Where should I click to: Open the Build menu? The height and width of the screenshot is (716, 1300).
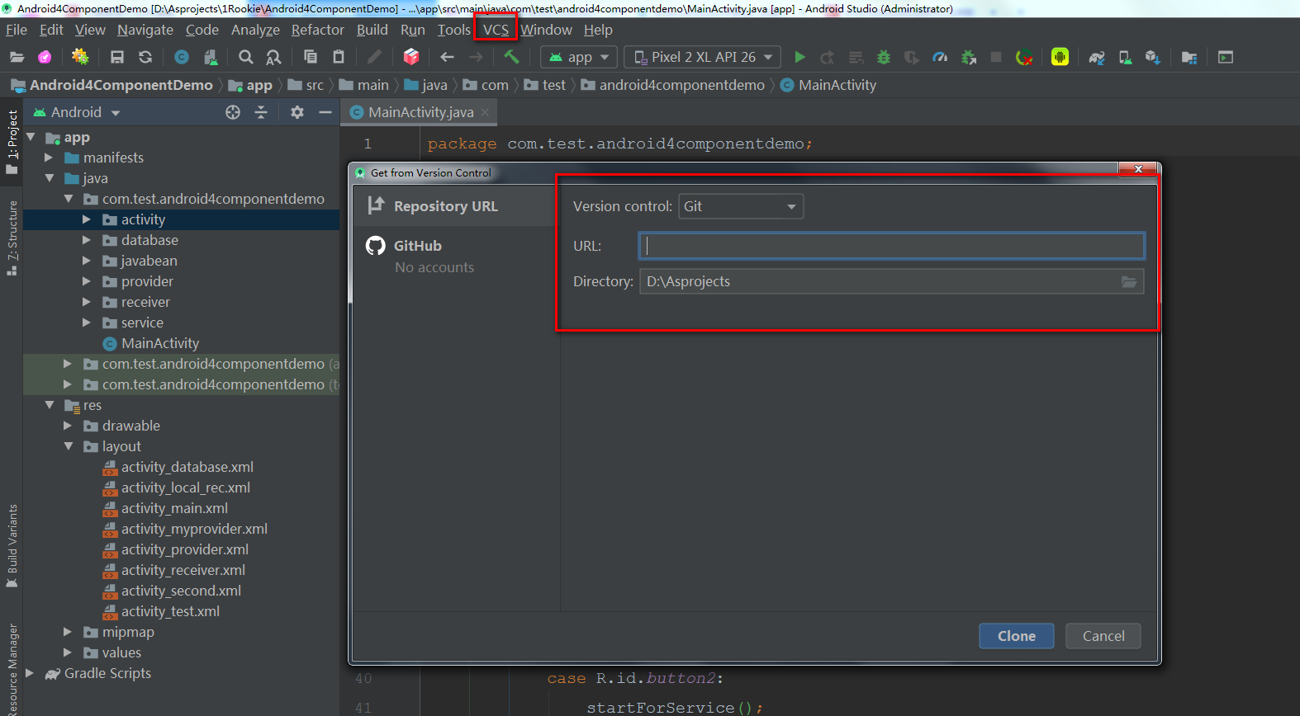[372, 30]
